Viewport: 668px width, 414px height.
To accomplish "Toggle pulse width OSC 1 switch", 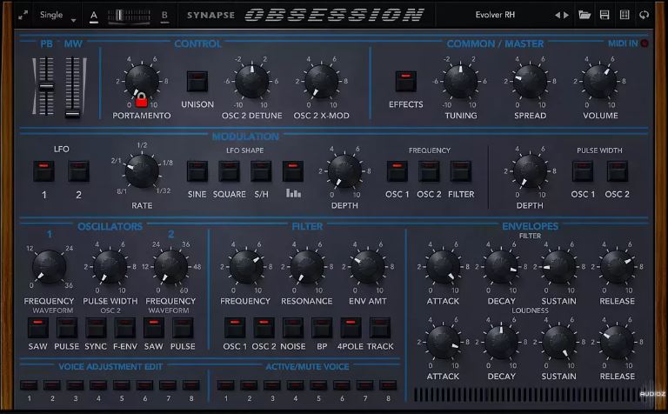I will click(583, 170).
